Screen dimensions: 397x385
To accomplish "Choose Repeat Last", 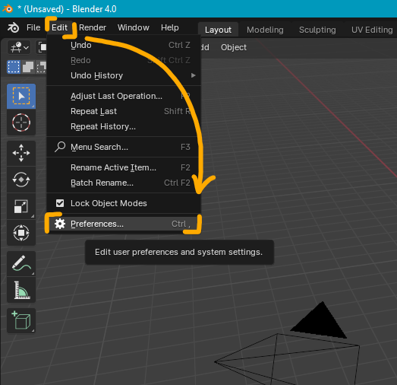I will pos(124,111).
